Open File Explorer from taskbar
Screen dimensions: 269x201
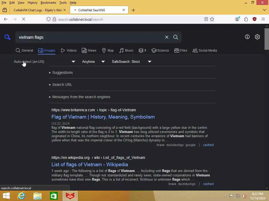point(37,196)
